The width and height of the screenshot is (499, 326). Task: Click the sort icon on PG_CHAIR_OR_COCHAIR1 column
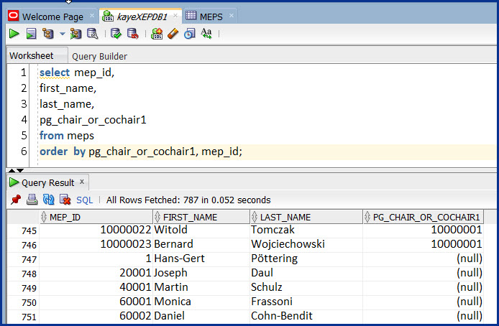point(367,217)
